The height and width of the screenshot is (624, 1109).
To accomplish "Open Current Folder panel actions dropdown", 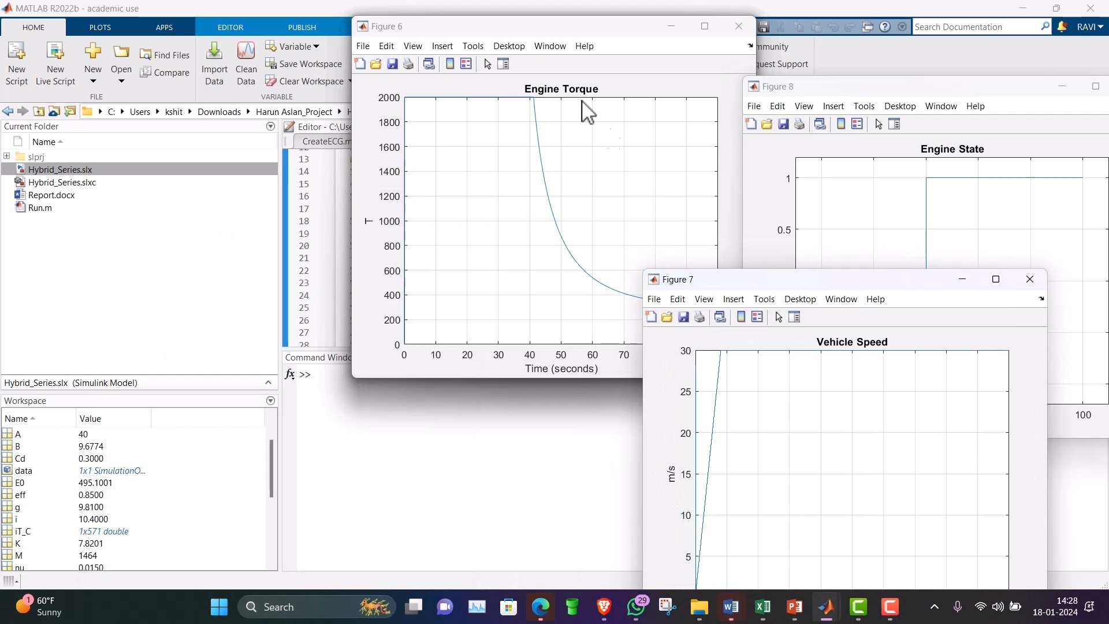I will pyautogui.click(x=270, y=127).
